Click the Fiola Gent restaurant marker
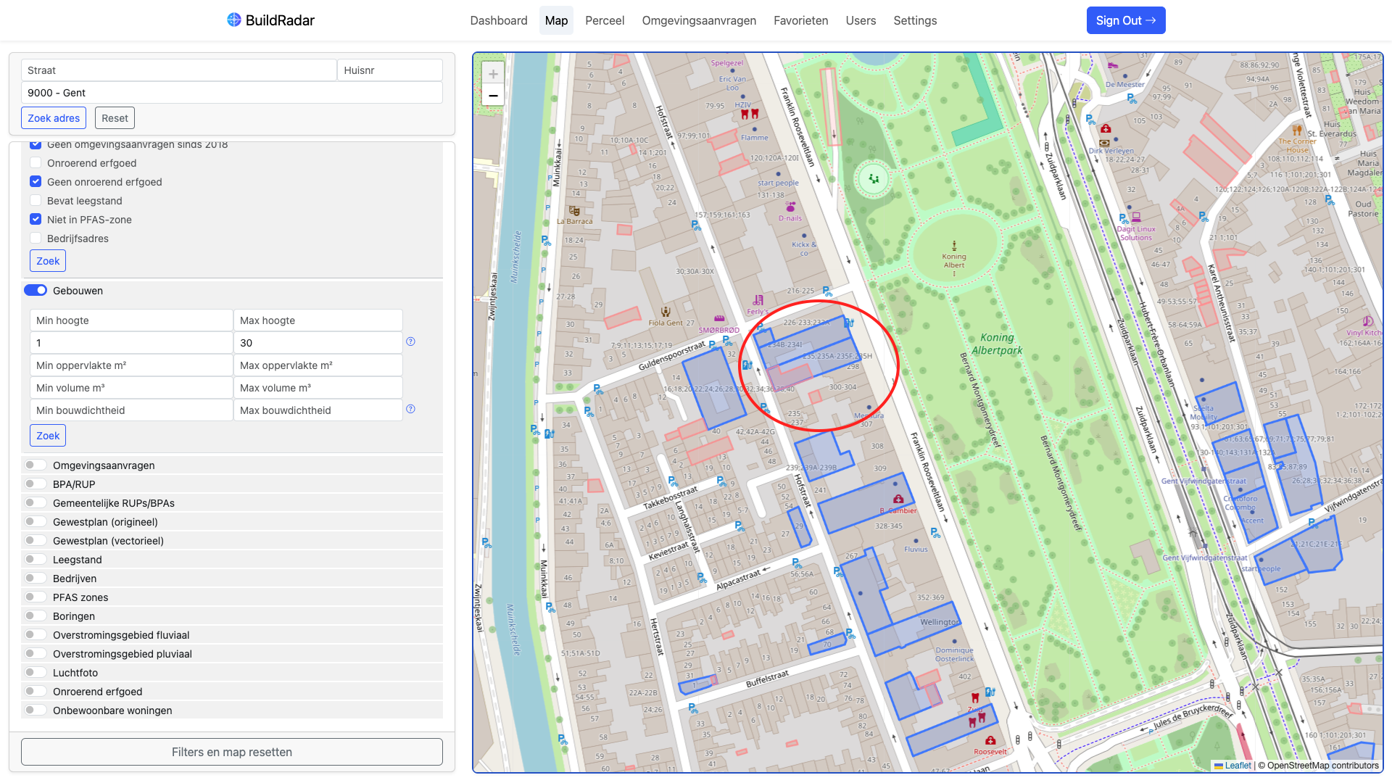Image resolution: width=1392 pixels, height=783 pixels. pos(665,312)
